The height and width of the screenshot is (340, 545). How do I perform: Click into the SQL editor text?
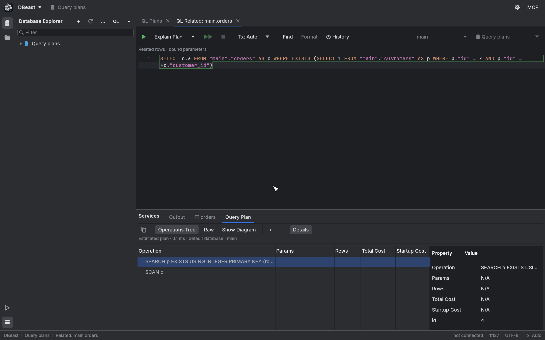351,62
